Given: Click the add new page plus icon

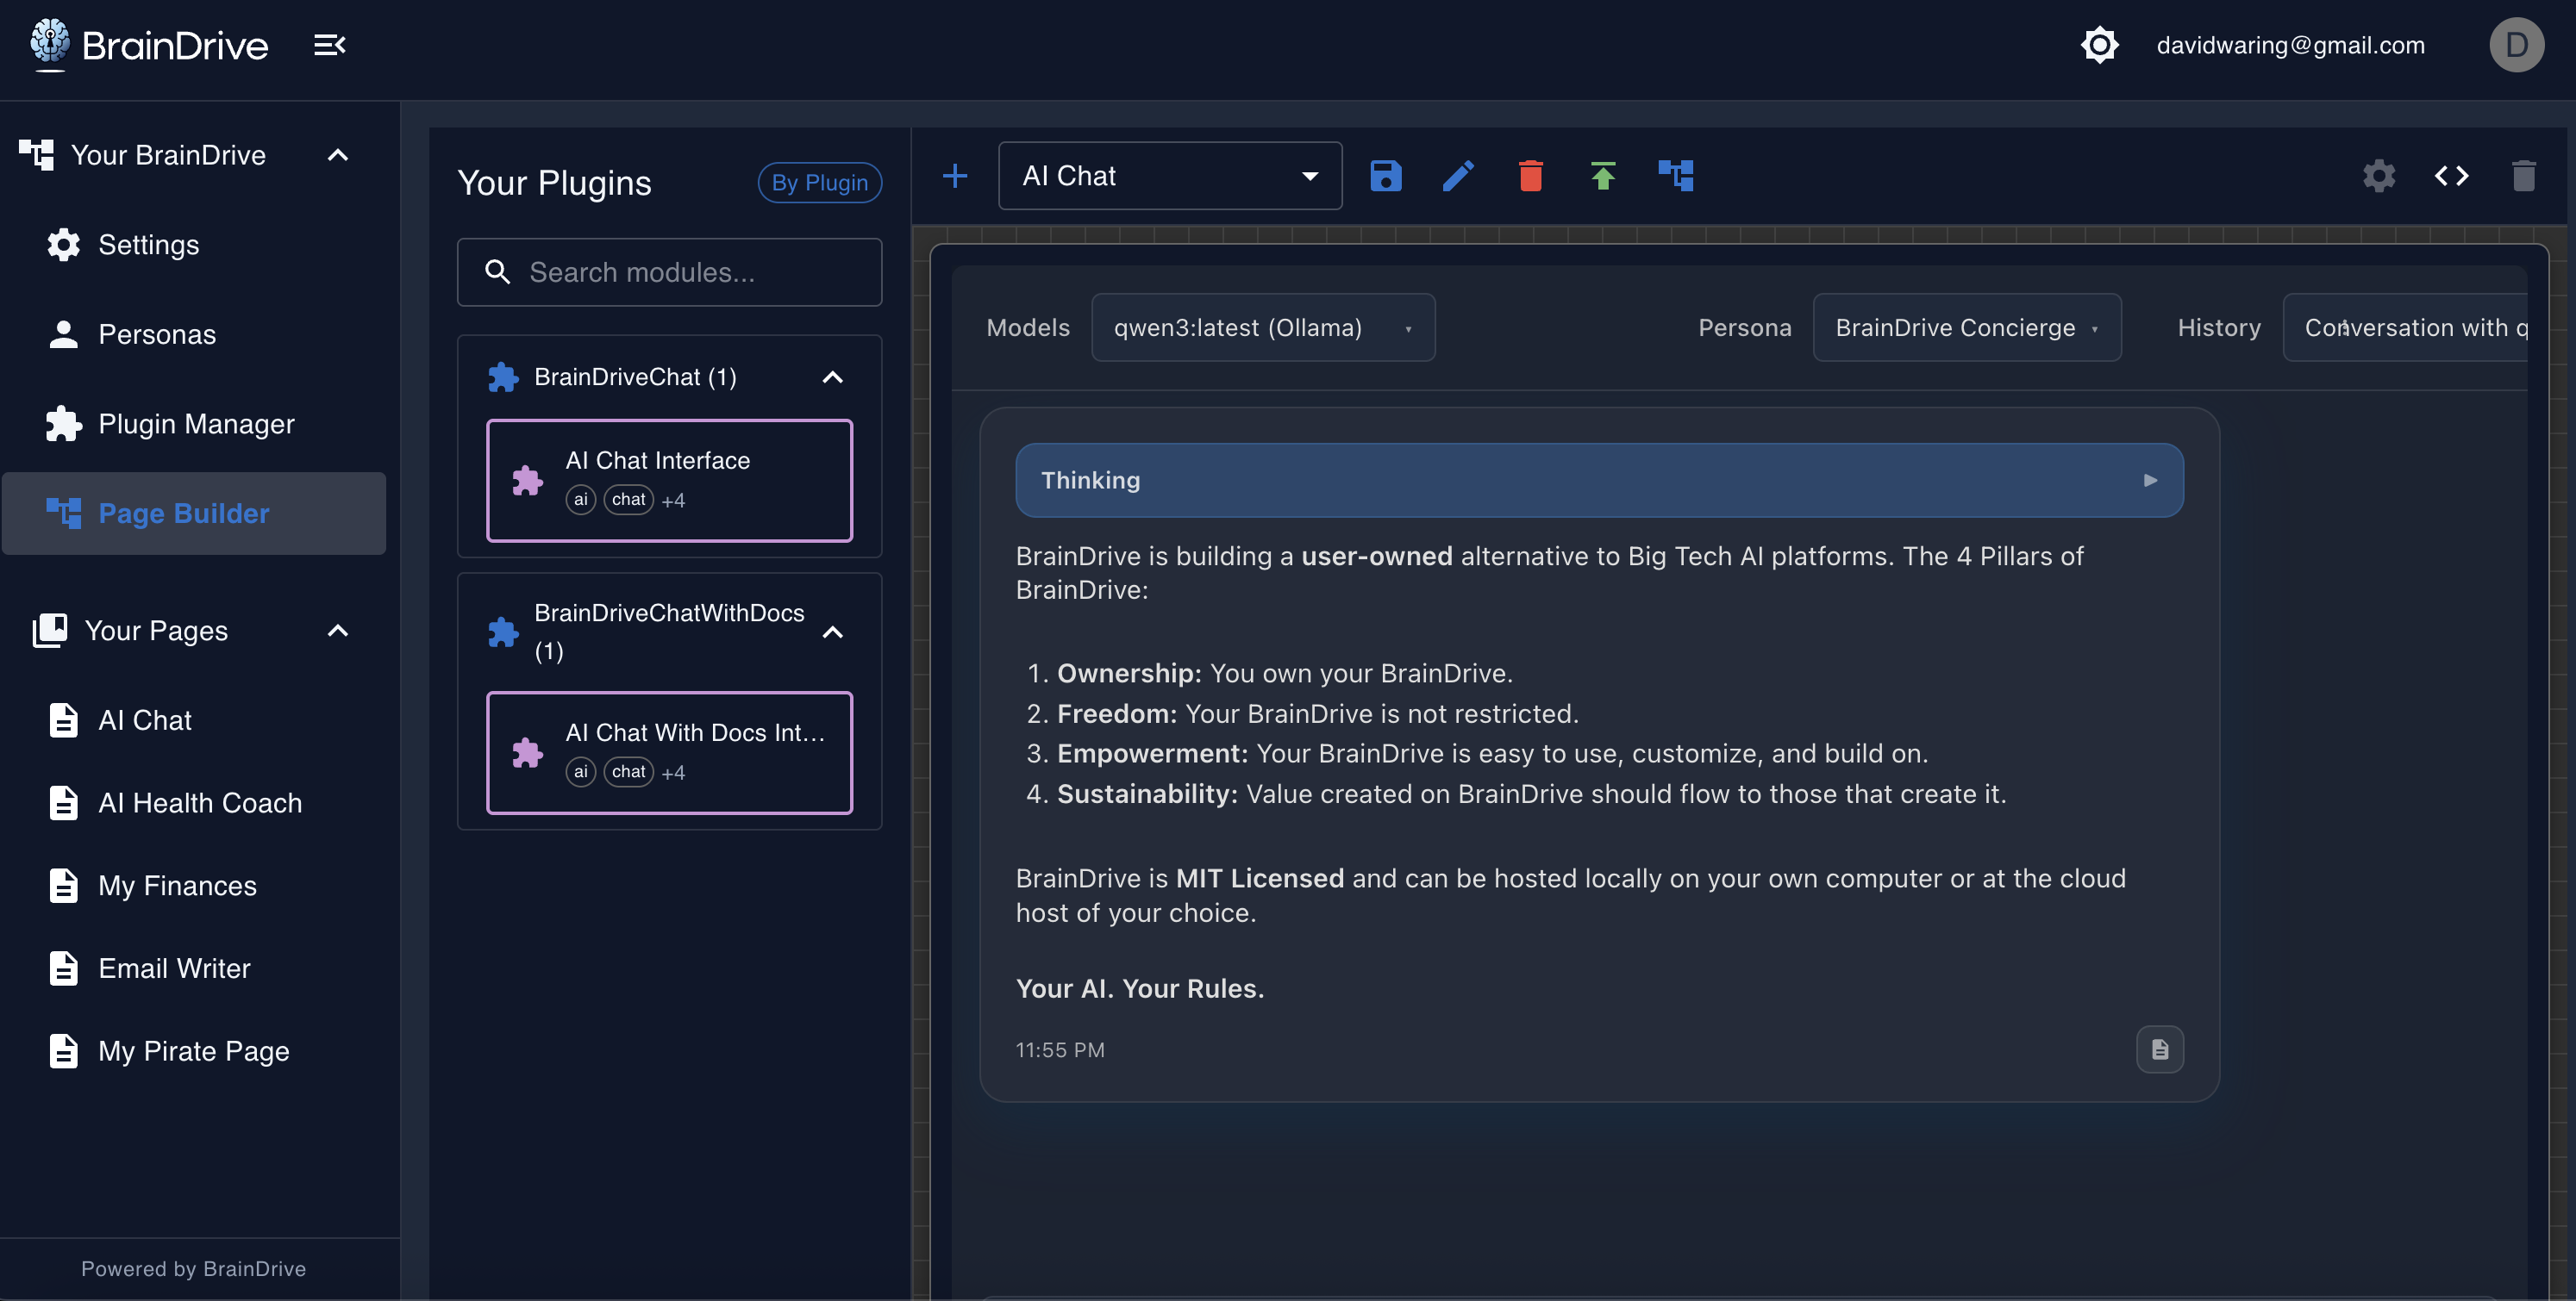Looking at the screenshot, I should tap(955, 176).
